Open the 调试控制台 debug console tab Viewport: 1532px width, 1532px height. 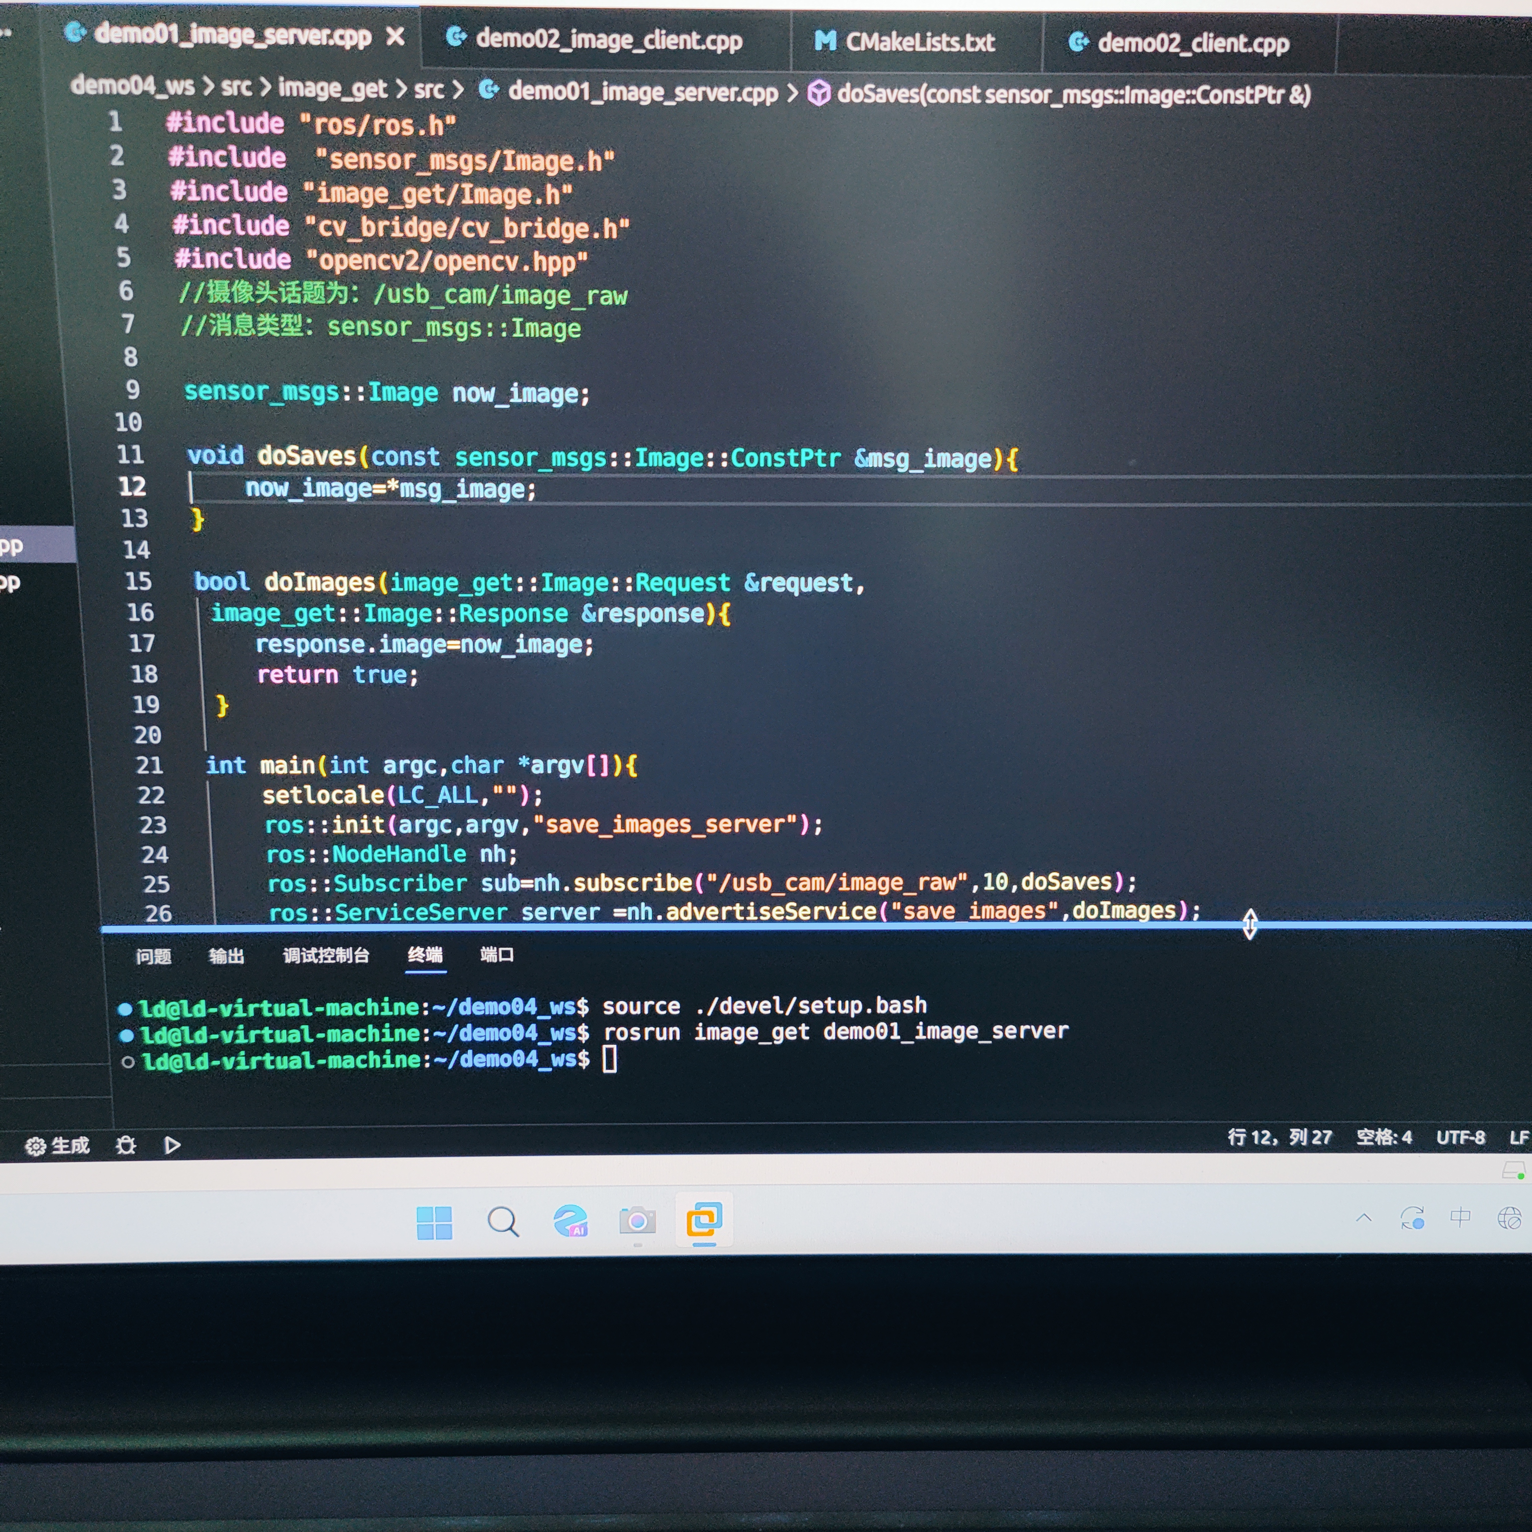(x=326, y=956)
